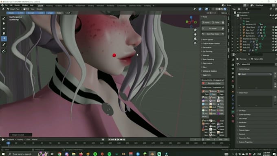This screenshot has height=156, width=277.
Task: Click play animation button in timeline
Action: tap(118, 140)
